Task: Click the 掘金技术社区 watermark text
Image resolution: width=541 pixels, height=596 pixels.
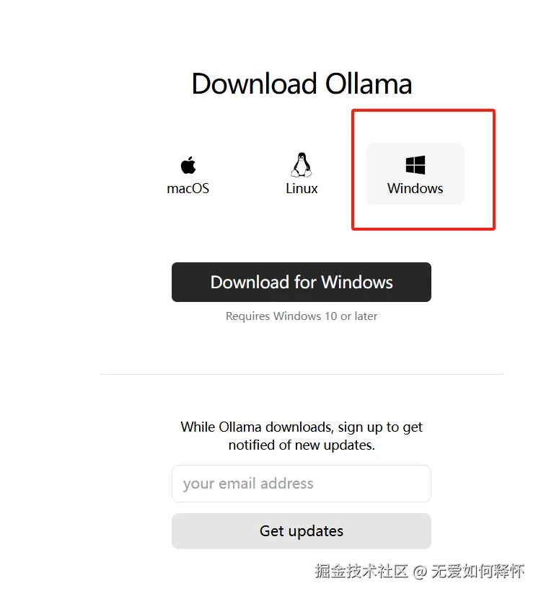Action: [361, 571]
